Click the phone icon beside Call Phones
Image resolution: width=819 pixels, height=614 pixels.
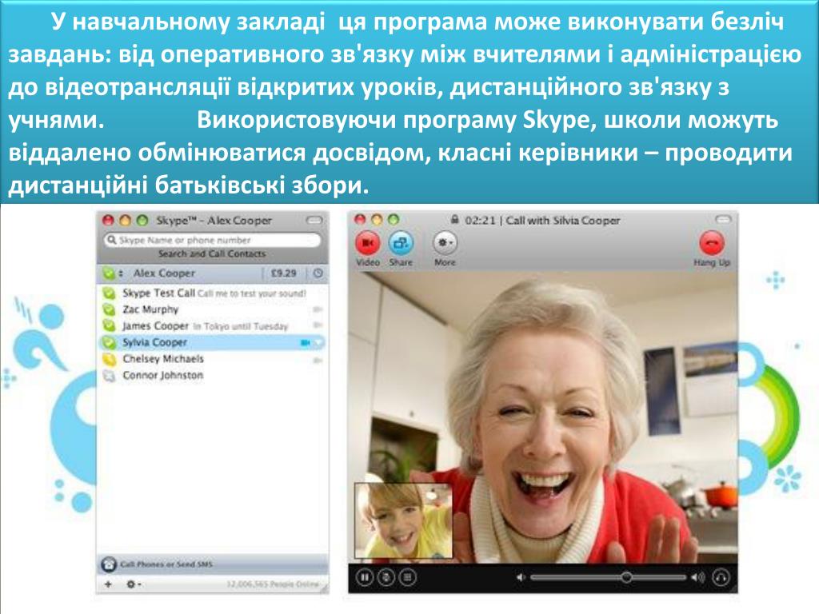[109, 564]
